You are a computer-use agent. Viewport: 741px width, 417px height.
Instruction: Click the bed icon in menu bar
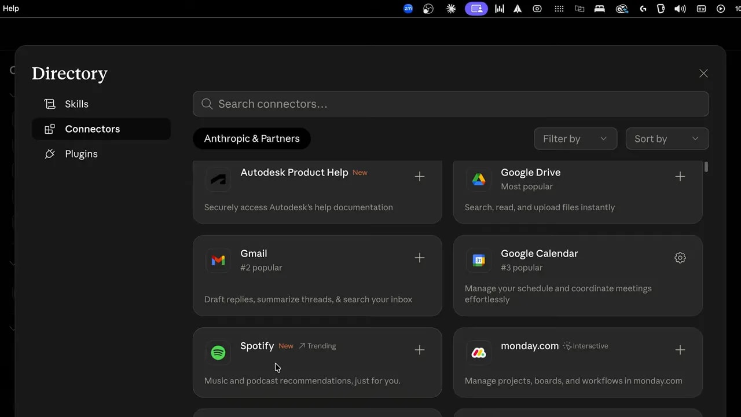point(600,9)
